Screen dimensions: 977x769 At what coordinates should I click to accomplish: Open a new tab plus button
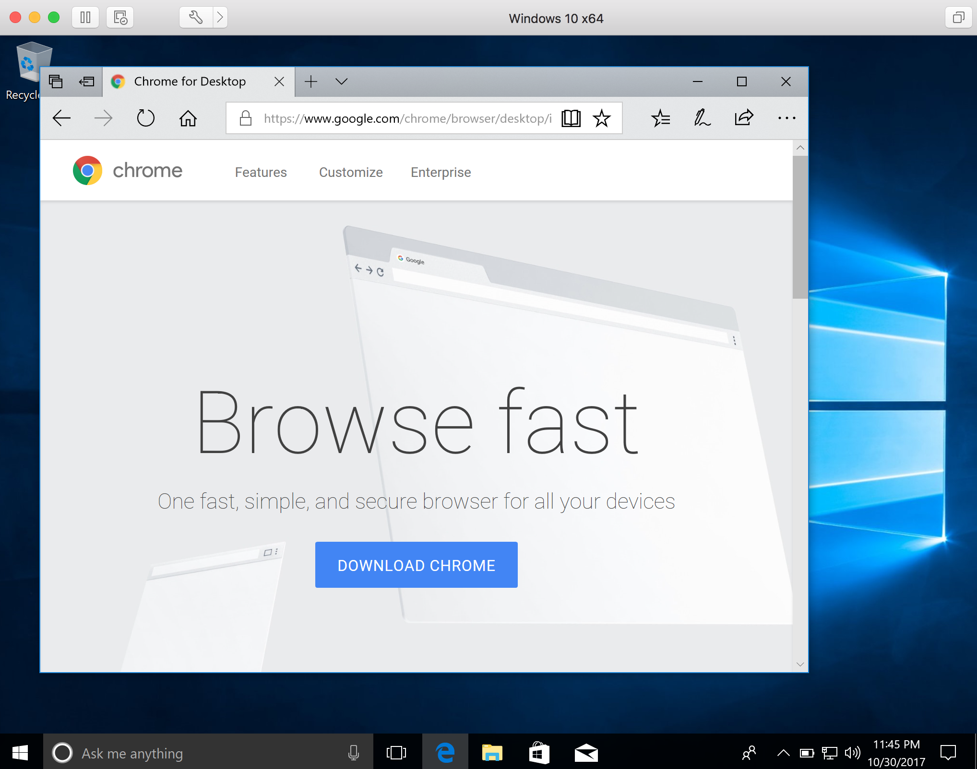(311, 82)
